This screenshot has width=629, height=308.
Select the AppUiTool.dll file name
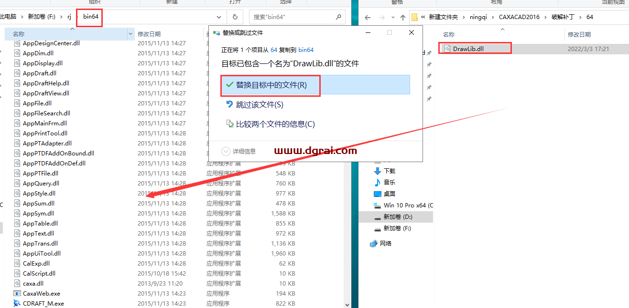click(x=42, y=253)
